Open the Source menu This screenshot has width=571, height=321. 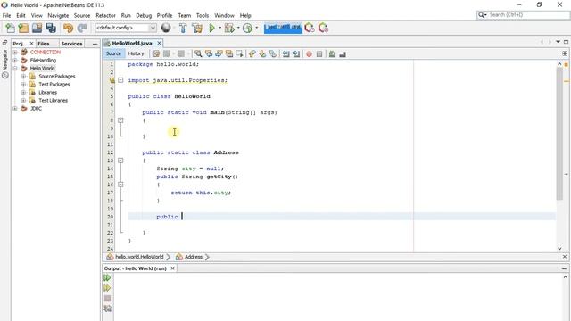click(x=82, y=16)
